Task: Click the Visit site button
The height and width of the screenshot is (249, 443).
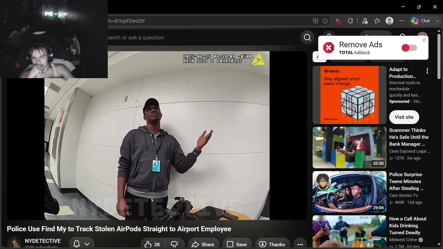Action: point(404,117)
